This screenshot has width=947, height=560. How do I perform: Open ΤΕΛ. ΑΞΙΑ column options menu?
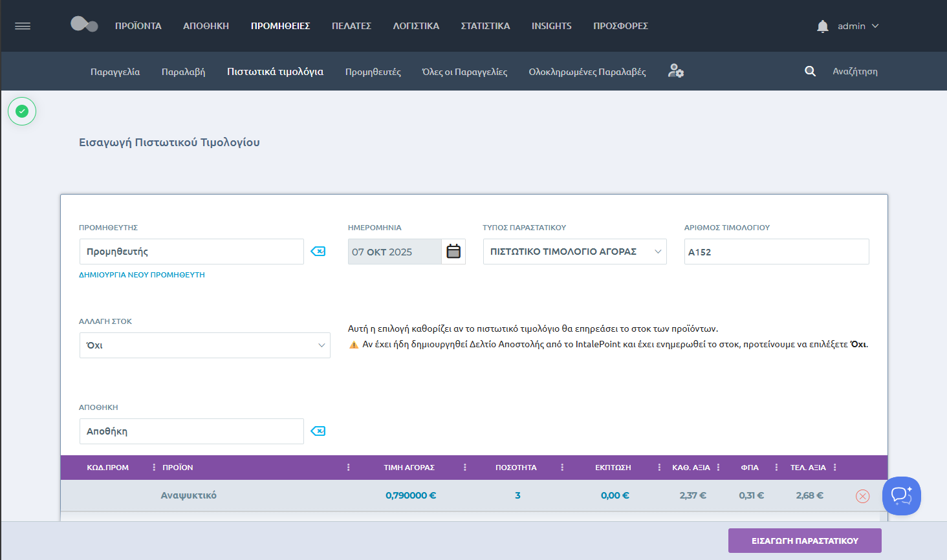835,467
